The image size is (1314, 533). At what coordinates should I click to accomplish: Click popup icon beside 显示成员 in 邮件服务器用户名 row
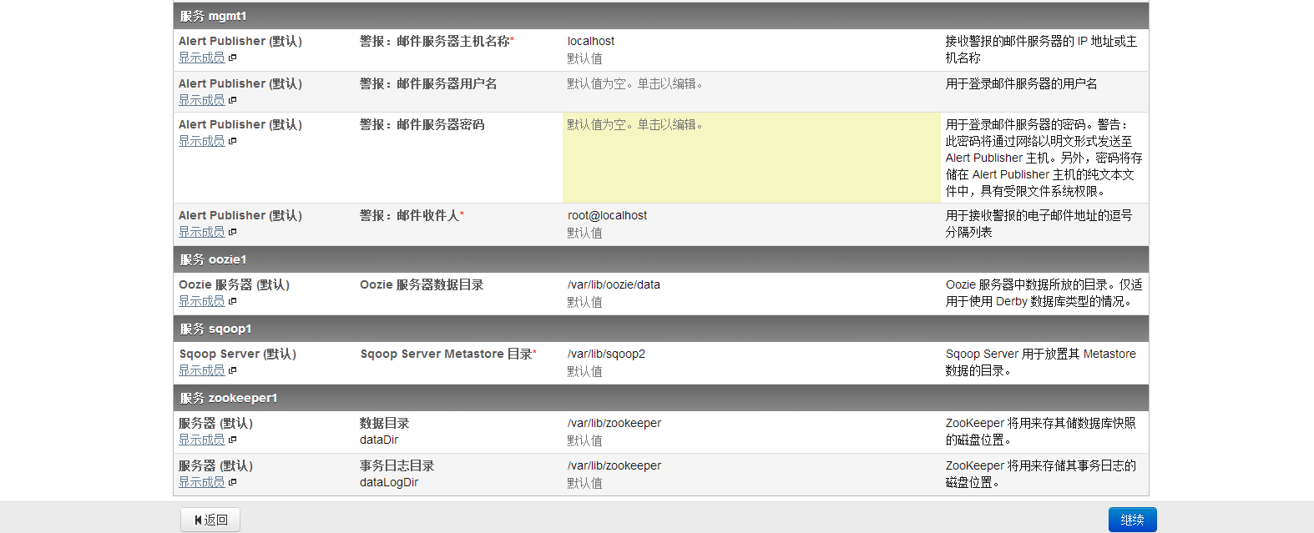[x=233, y=100]
